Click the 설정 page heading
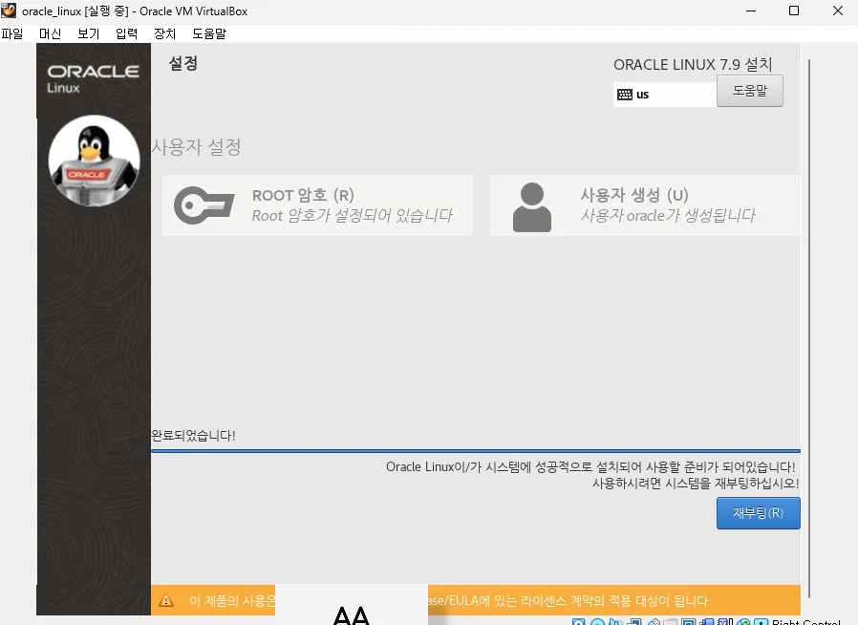The width and height of the screenshot is (858, 625). coord(183,63)
